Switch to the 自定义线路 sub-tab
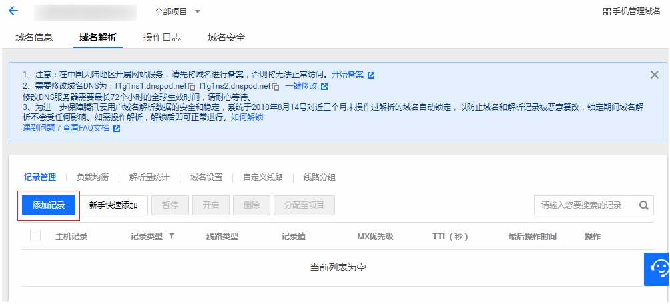Image resolution: width=670 pixels, height=304 pixels. pos(263,177)
